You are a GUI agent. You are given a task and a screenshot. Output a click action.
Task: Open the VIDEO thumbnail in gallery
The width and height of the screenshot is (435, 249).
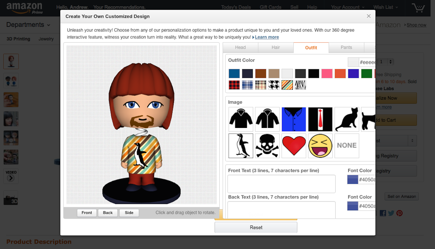pyautogui.click(x=11, y=176)
